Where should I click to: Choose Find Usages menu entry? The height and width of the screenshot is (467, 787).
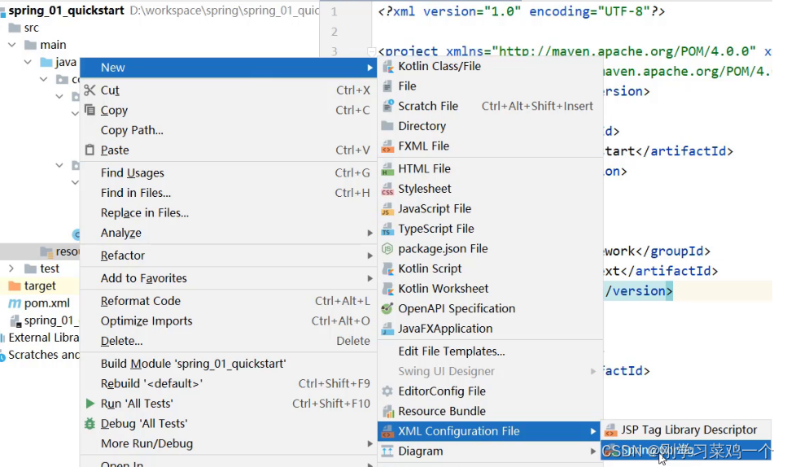pyautogui.click(x=229, y=173)
